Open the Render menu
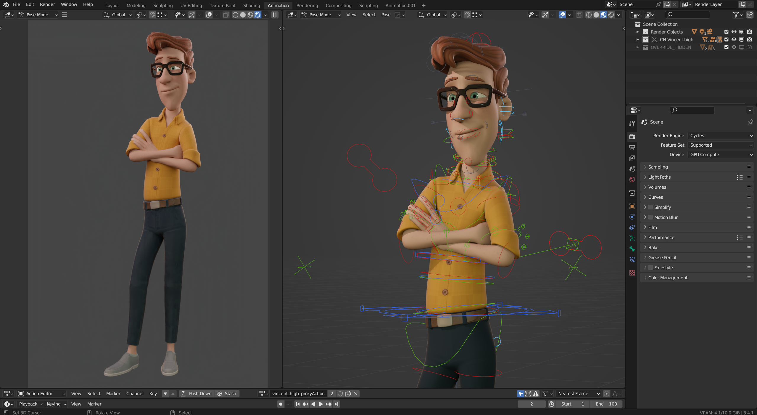Viewport: 757px width, 415px height. [x=47, y=4]
